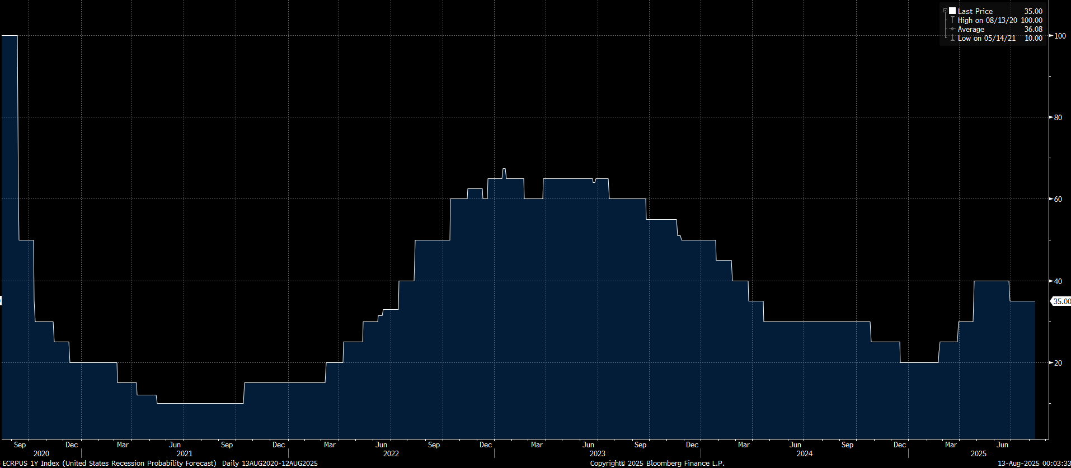Click the Bloomberg Finance L.P. copyright notice
The image size is (1071, 468).
click(657, 463)
